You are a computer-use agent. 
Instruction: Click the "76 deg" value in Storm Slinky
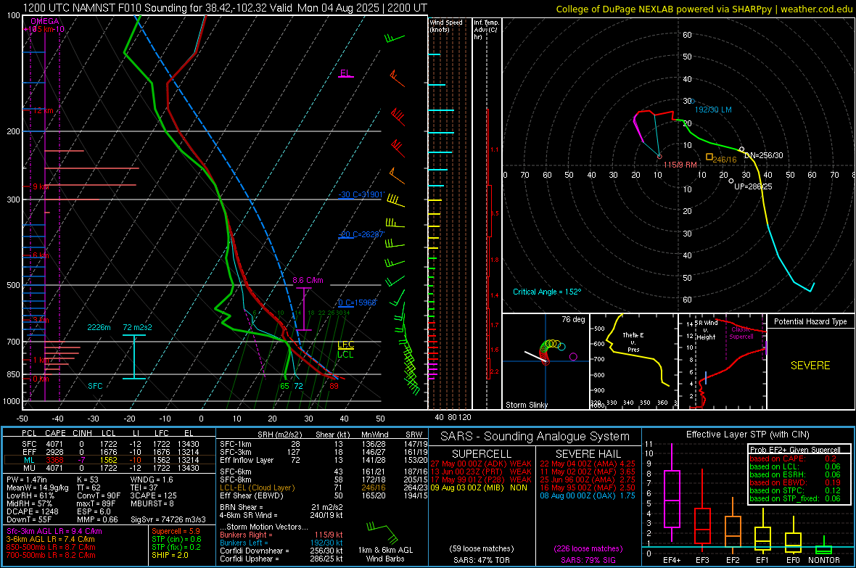(x=573, y=319)
